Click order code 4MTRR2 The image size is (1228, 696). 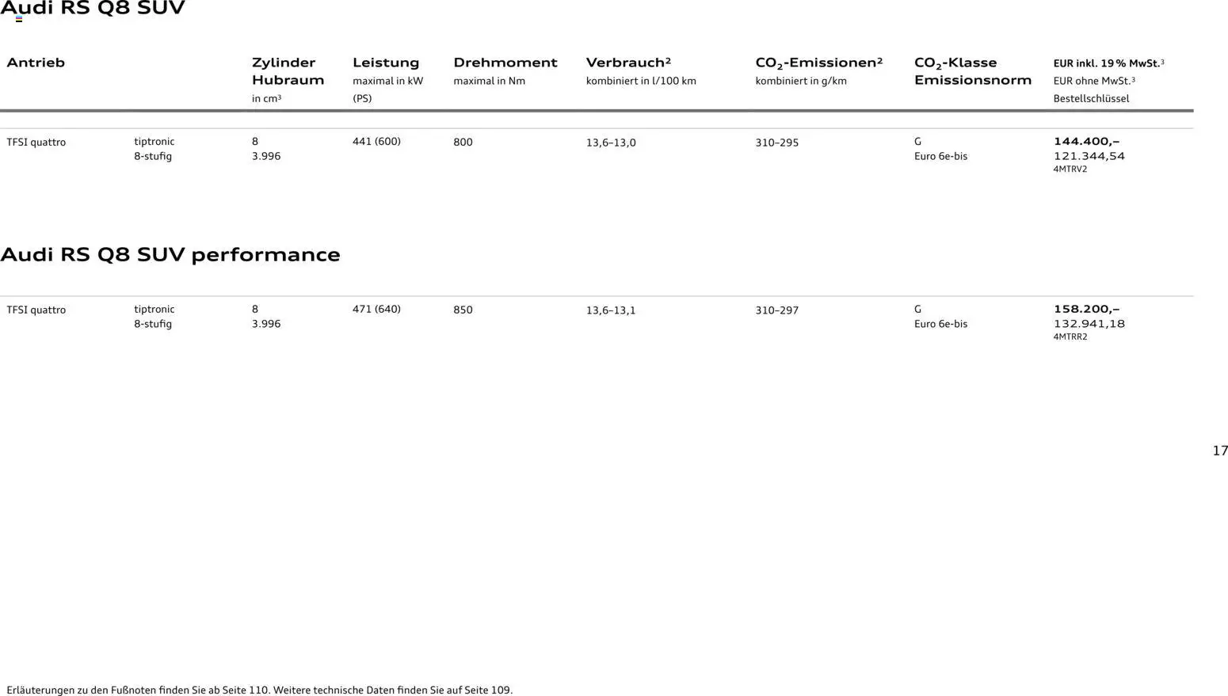(x=1070, y=337)
